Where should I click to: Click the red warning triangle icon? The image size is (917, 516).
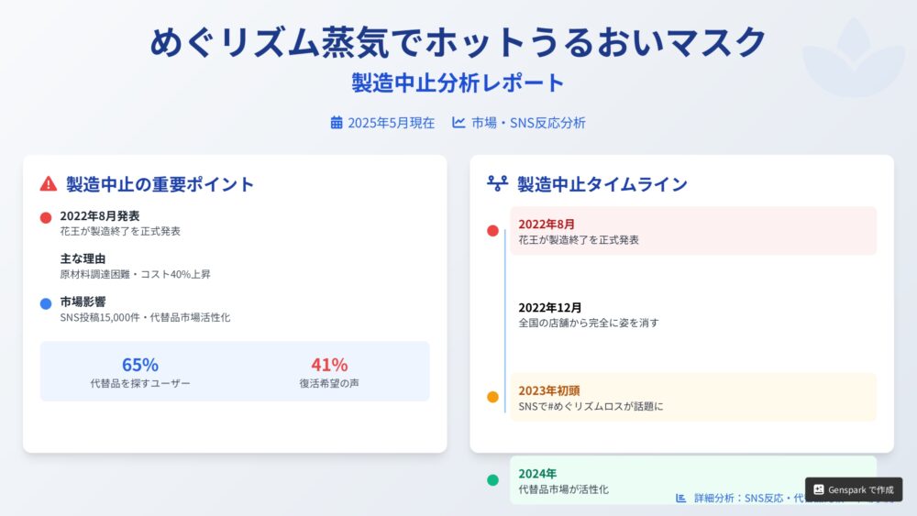coord(49,184)
